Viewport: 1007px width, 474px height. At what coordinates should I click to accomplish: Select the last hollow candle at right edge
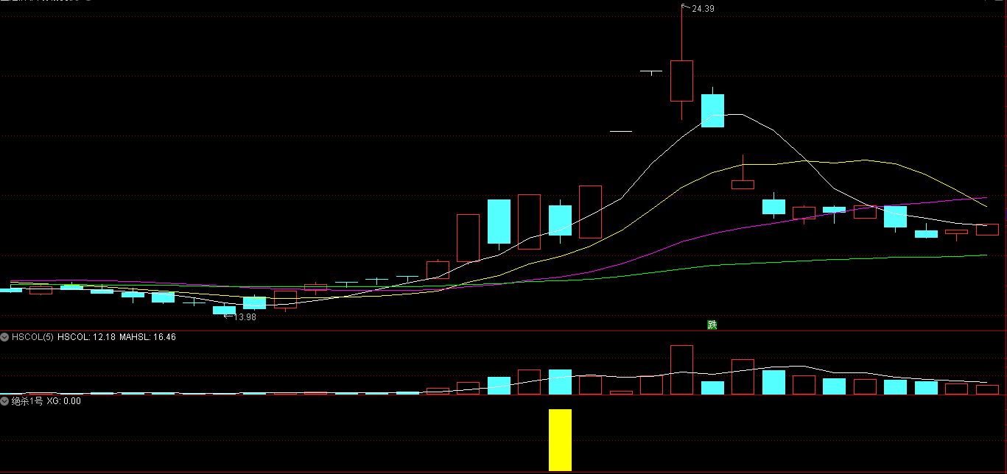(x=987, y=230)
